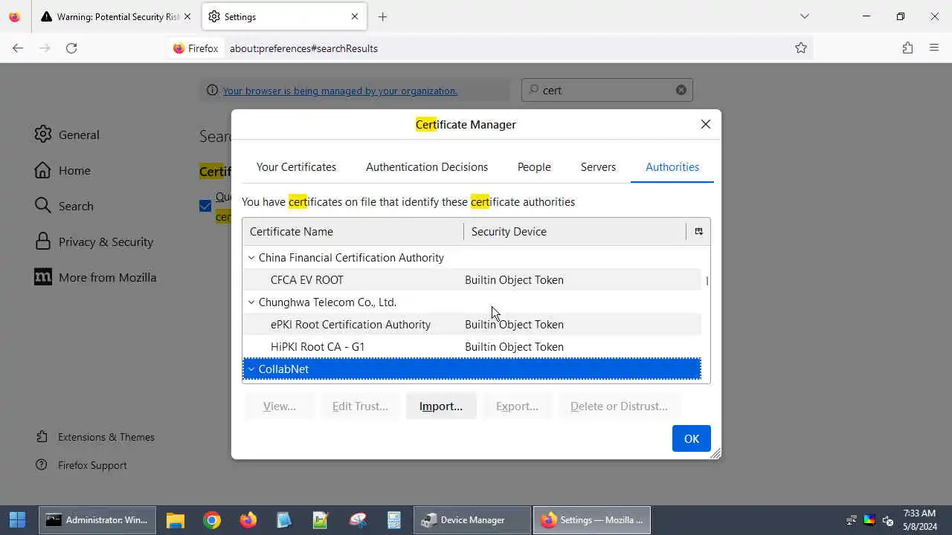Click the list all tabs chevron
952x535 pixels.
[x=805, y=16]
